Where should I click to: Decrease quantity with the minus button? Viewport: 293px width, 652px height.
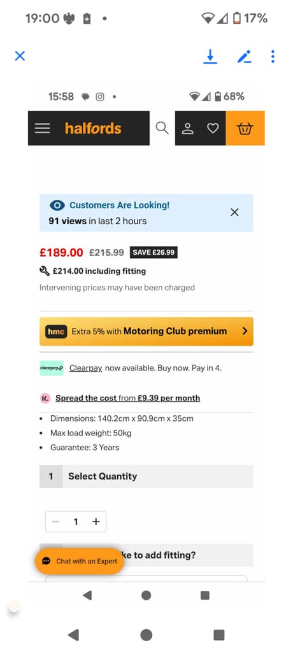pyautogui.click(x=56, y=521)
